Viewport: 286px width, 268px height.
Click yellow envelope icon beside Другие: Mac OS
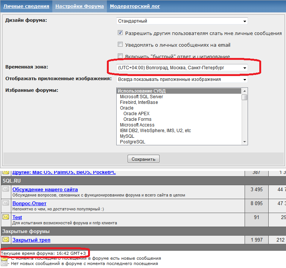pyautogui.click(x=6, y=172)
